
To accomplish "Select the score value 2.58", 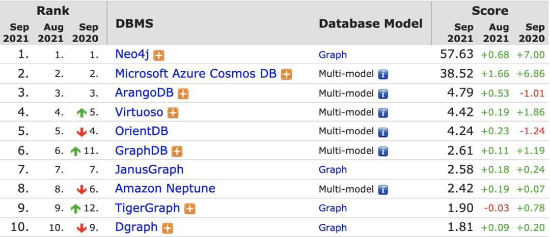I will pos(460,170).
